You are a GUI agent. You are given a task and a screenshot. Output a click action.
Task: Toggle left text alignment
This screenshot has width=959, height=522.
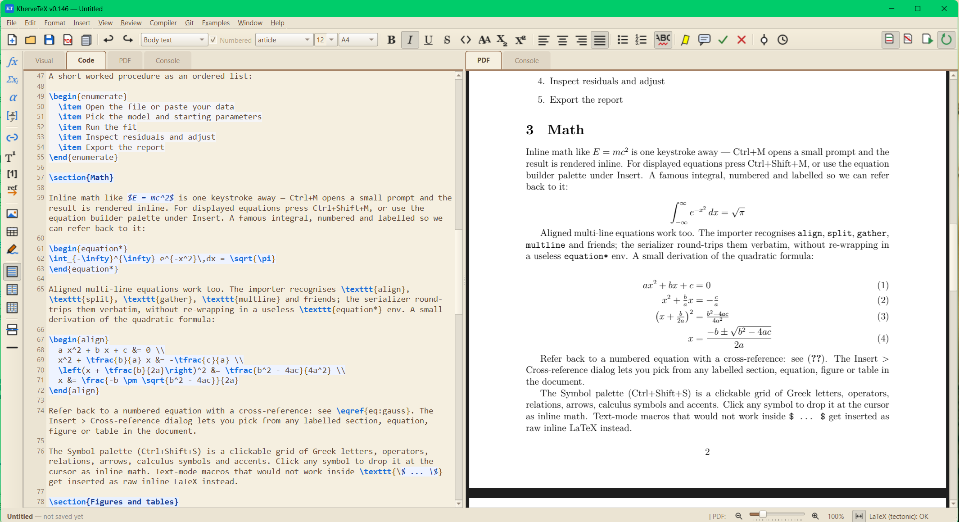pyautogui.click(x=543, y=40)
